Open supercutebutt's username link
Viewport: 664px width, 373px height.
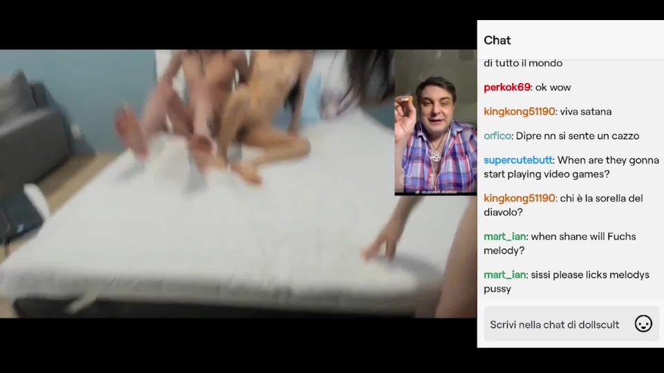[x=518, y=160]
